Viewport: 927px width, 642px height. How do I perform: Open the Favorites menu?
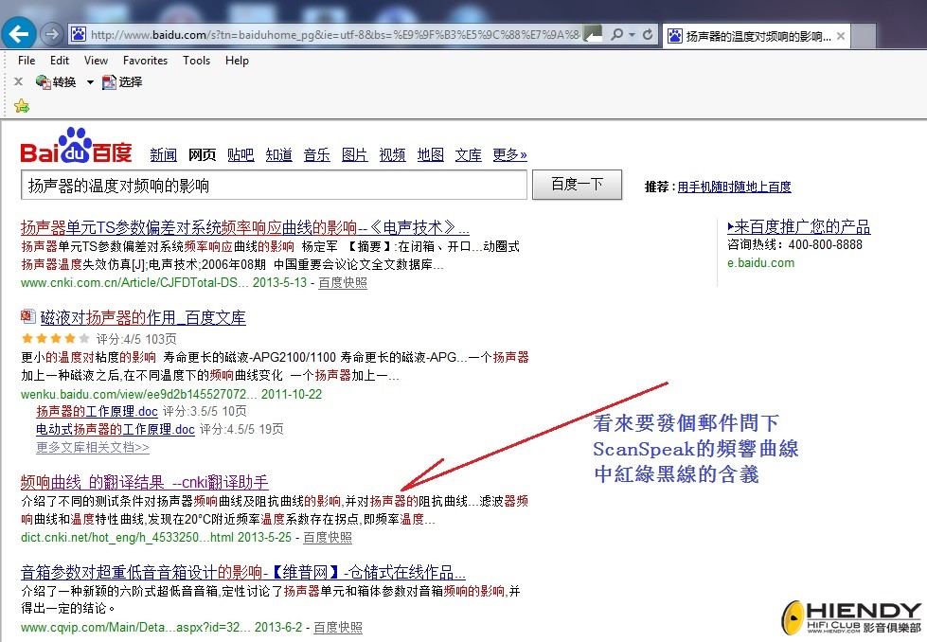[145, 60]
